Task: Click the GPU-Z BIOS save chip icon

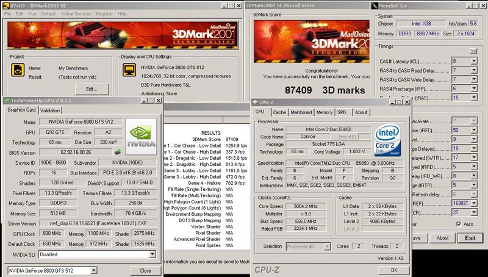Action: pos(118,152)
